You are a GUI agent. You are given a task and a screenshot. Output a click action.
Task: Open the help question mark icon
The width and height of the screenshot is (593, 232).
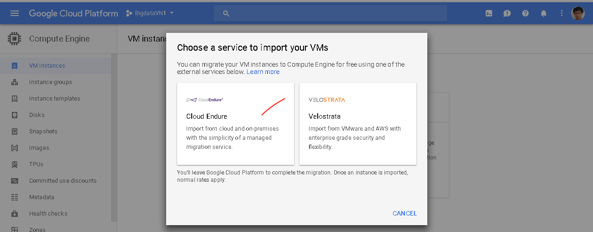tap(525, 13)
